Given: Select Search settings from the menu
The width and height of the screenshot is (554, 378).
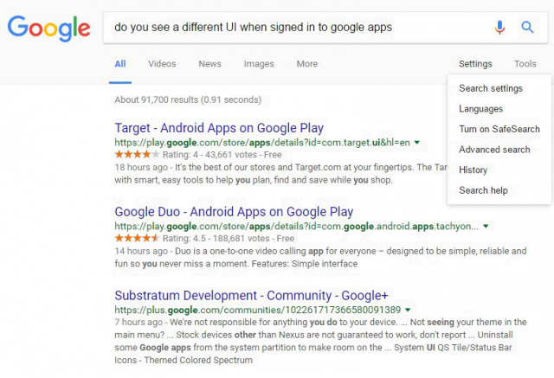Looking at the screenshot, I should (490, 88).
